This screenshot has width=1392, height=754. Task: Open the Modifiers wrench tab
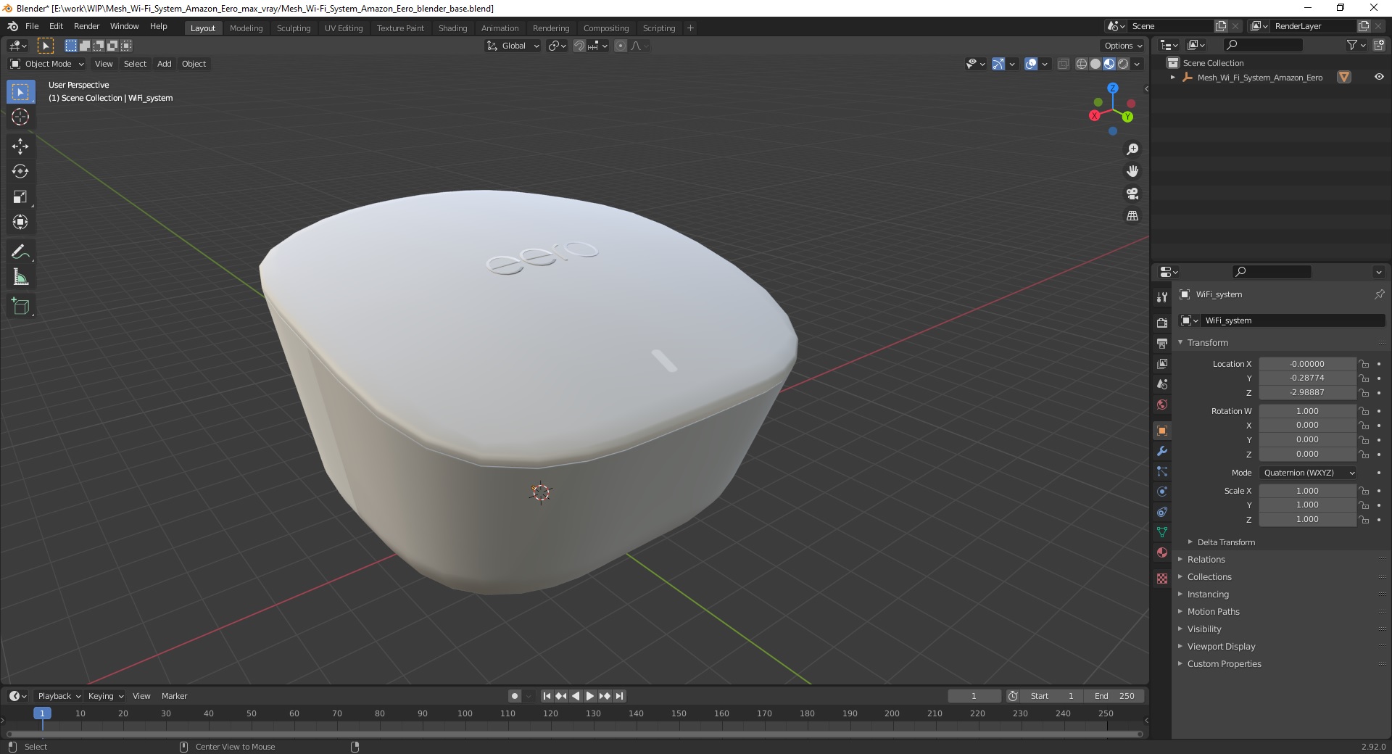click(1162, 451)
